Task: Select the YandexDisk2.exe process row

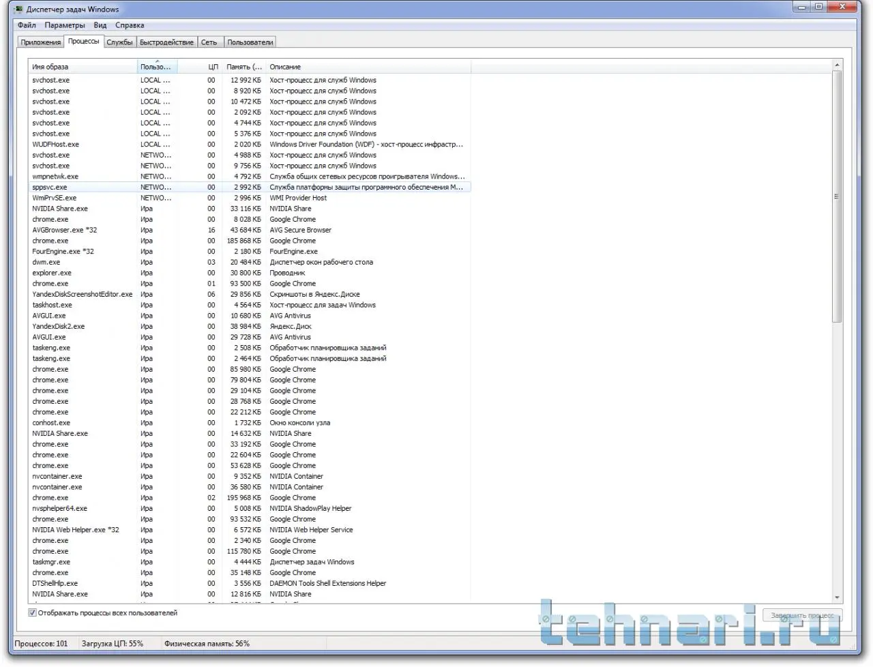Action: [x=250, y=327]
